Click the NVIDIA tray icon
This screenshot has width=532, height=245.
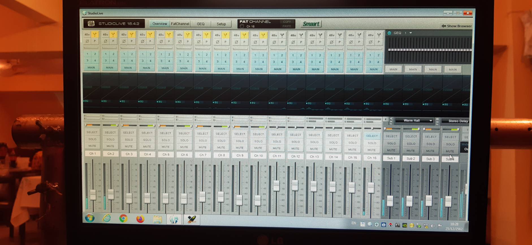(405, 225)
